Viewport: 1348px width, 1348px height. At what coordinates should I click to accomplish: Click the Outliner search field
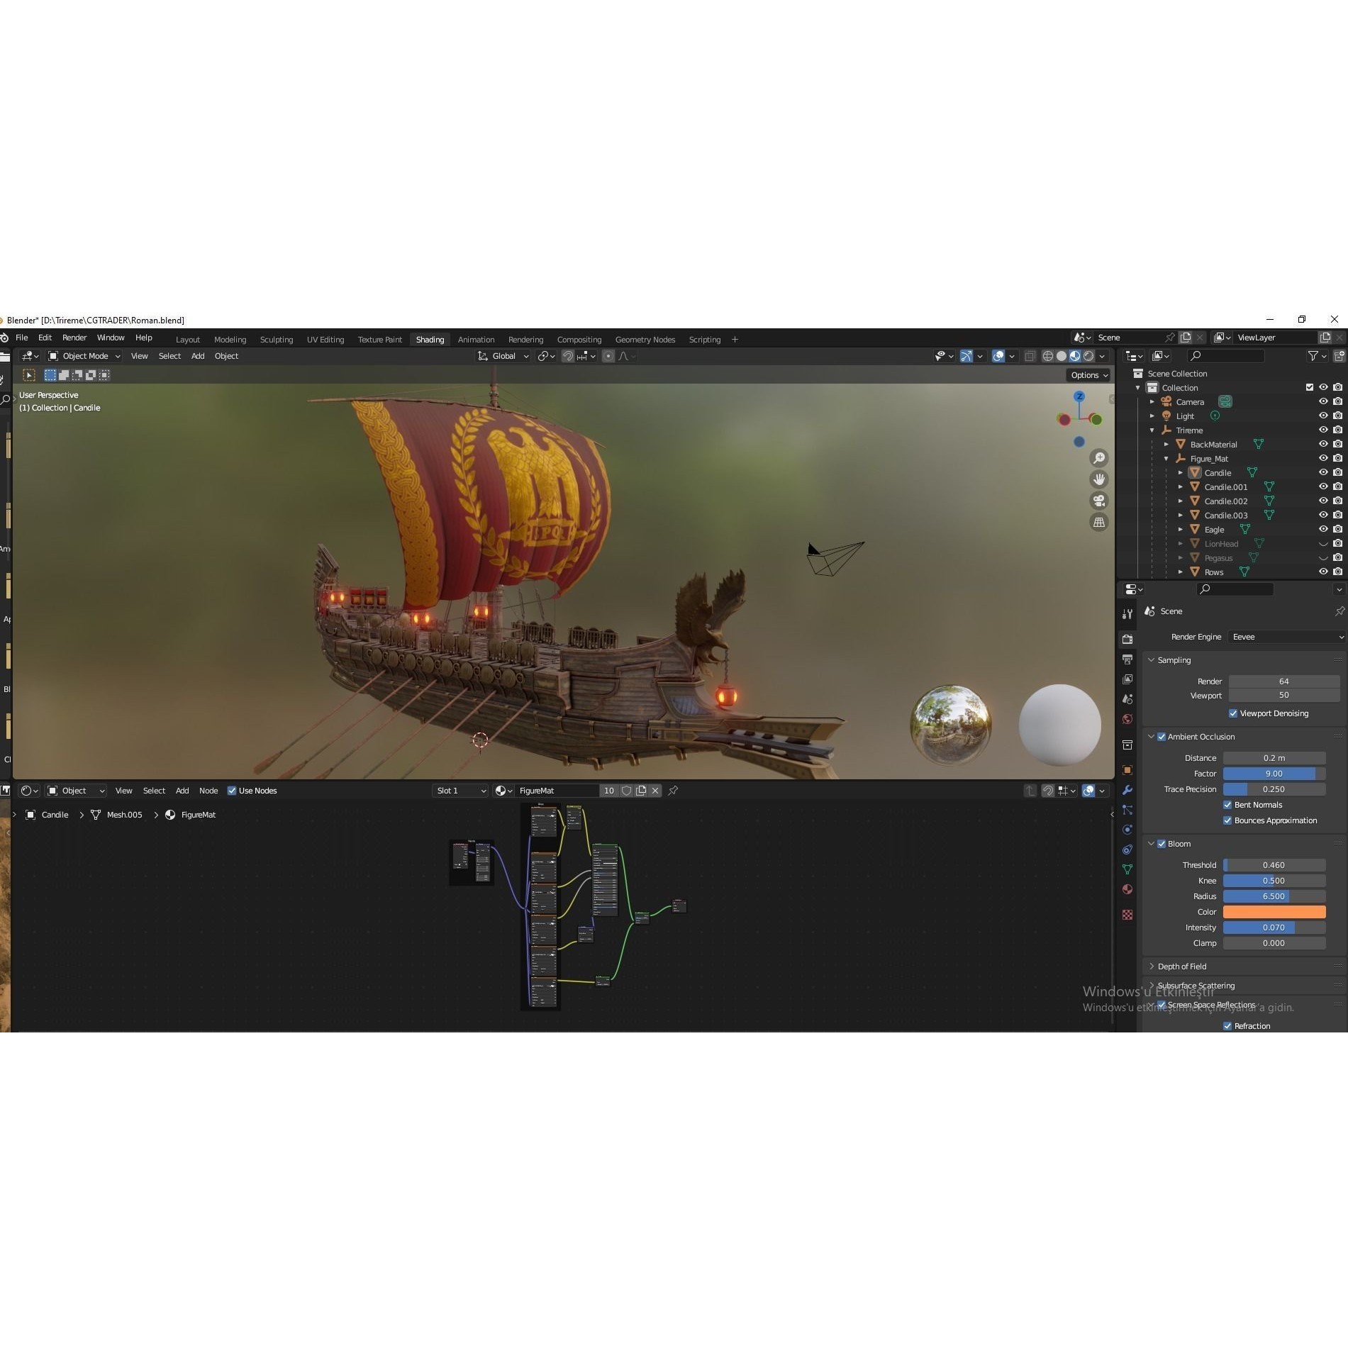point(1227,355)
